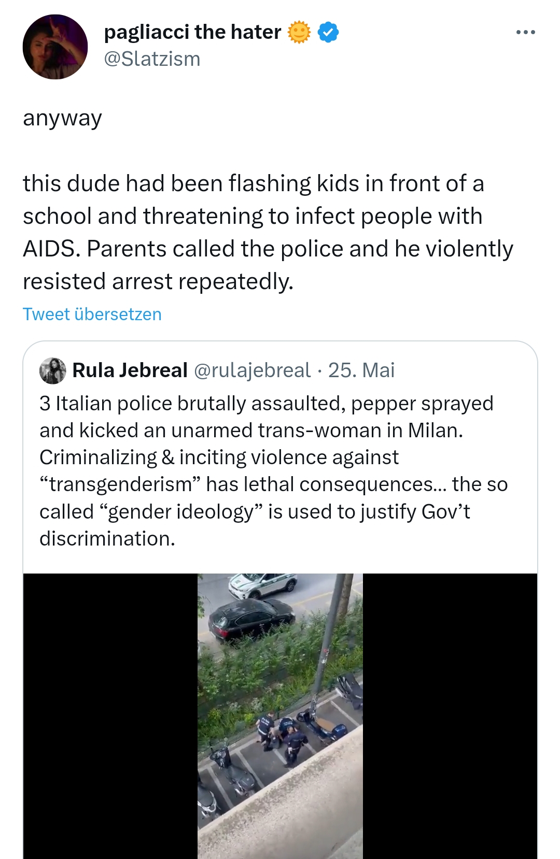Click the "pagliacci the hater" display name
The image size is (560, 859).
(192, 32)
